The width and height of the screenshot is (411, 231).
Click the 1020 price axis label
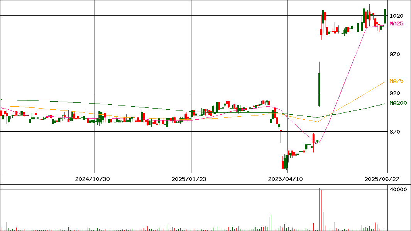coord(396,16)
